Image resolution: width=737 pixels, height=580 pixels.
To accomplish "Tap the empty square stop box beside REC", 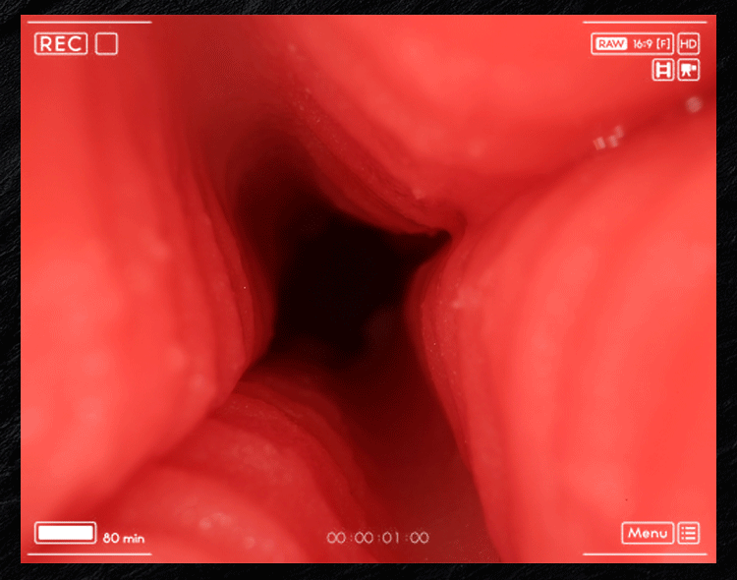I will (x=107, y=44).
